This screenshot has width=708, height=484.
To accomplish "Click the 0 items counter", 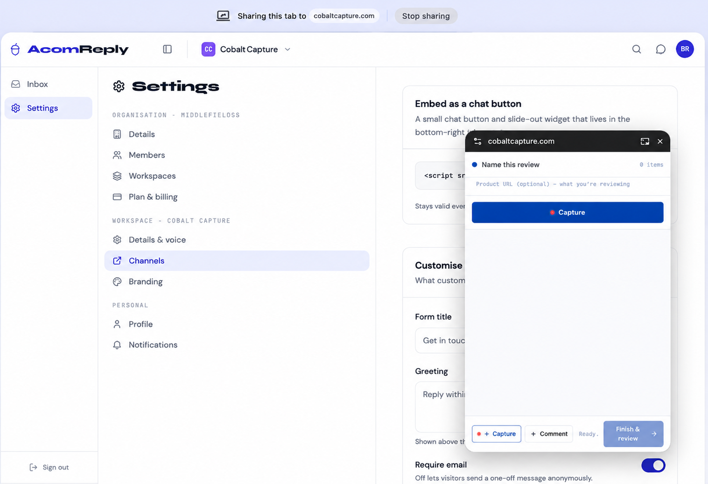I will (x=651, y=165).
